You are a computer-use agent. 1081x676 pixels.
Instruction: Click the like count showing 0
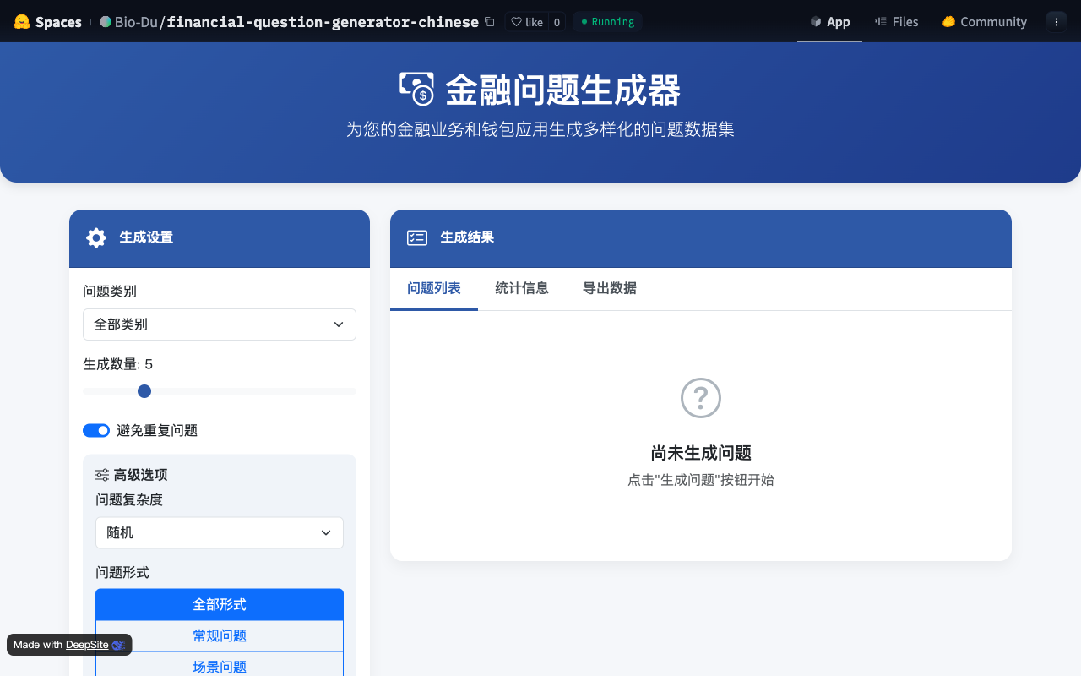pyautogui.click(x=557, y=22)
